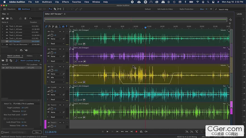Open Osi track output Mix dropdown
This screenshot has height=138, width=246.
tap(57, 77)
